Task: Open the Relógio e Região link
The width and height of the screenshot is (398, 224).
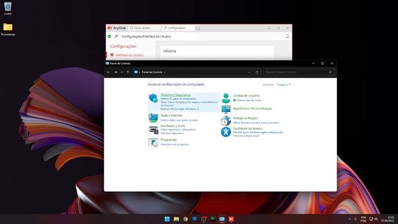Action: [x=245, y=118]
